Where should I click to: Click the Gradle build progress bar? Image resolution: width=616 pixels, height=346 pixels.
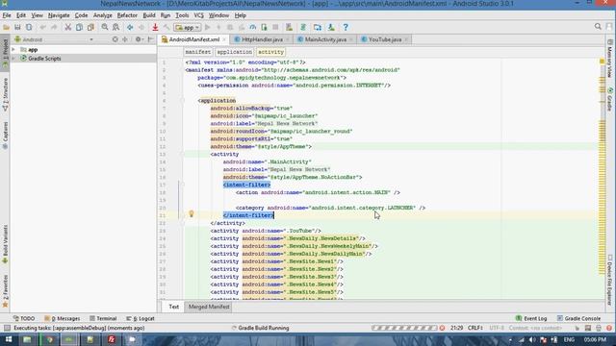click(404, 328)
